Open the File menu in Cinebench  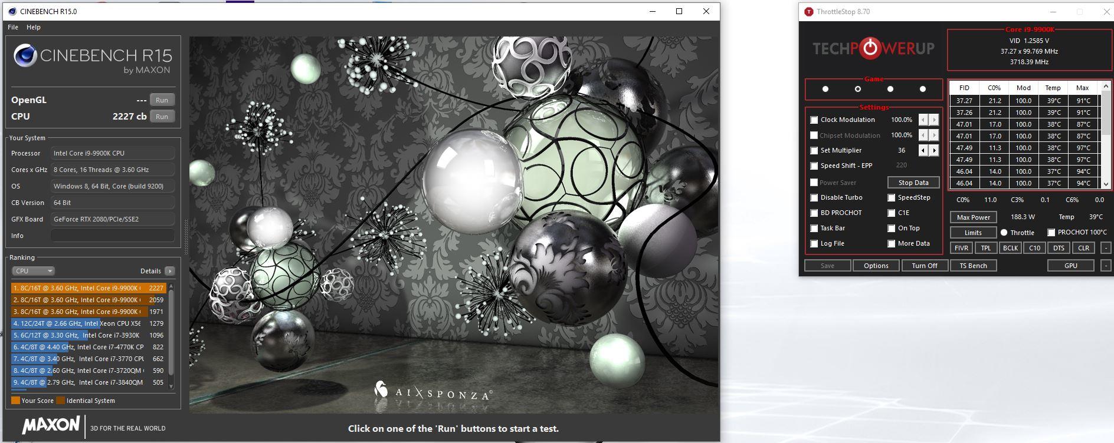click(13, 27)
